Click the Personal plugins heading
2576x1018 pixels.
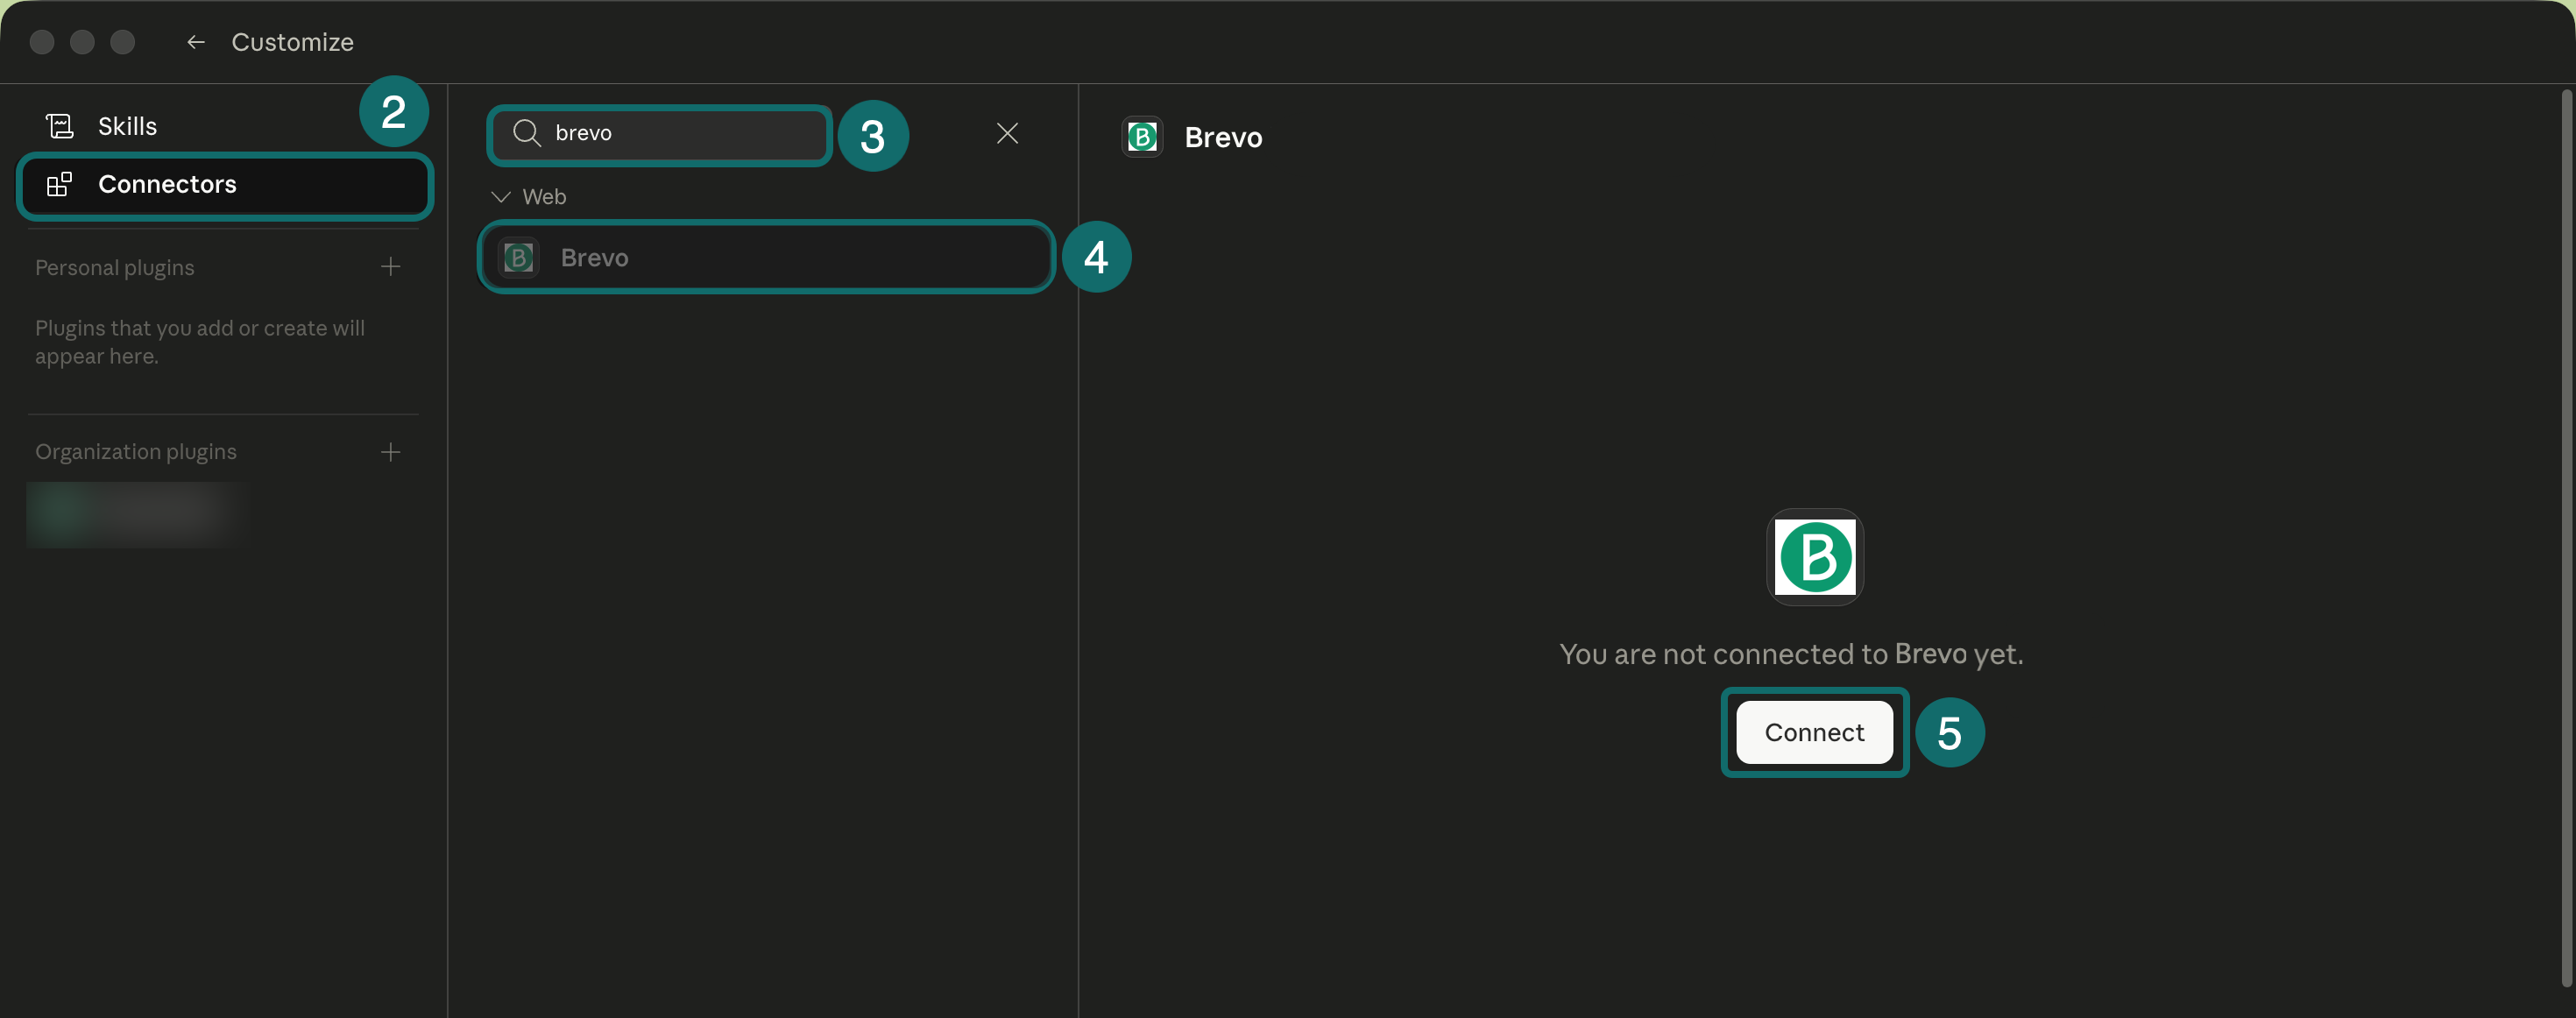click(115, 268)
